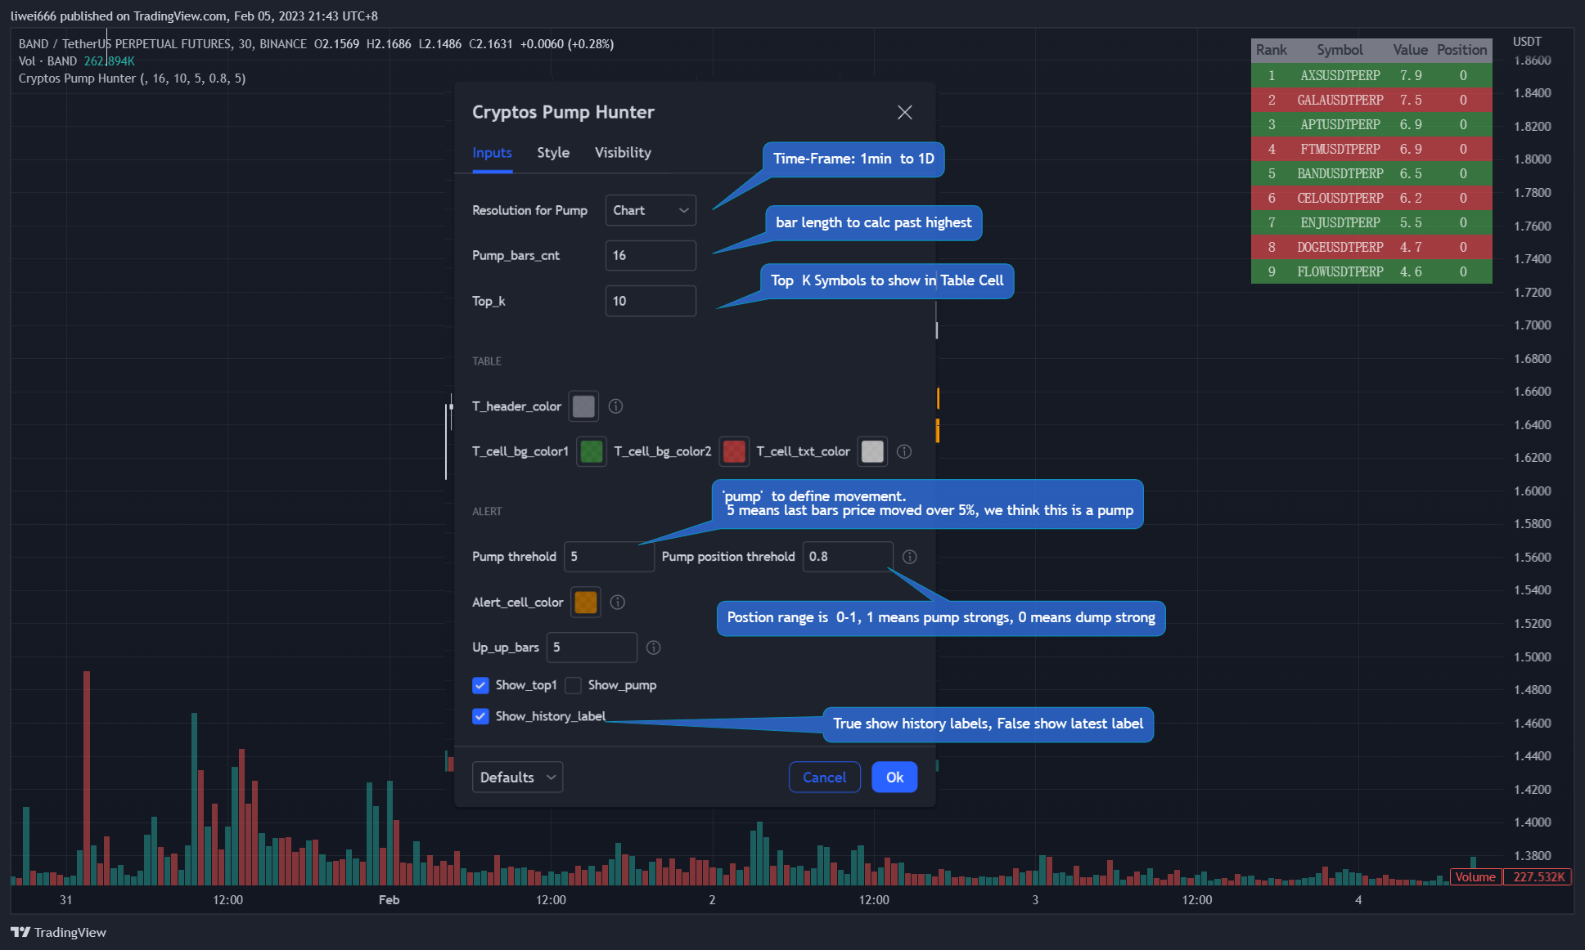Viewport: 1585px width, 950px height.
Task: Click the Cryptos Pump Hunter indicator legend
Action: (x=132, y=78)
